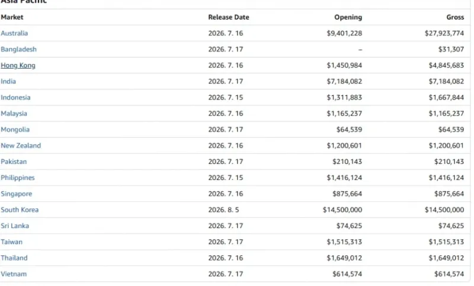Go to the Mongolia market link

(15, 129)
